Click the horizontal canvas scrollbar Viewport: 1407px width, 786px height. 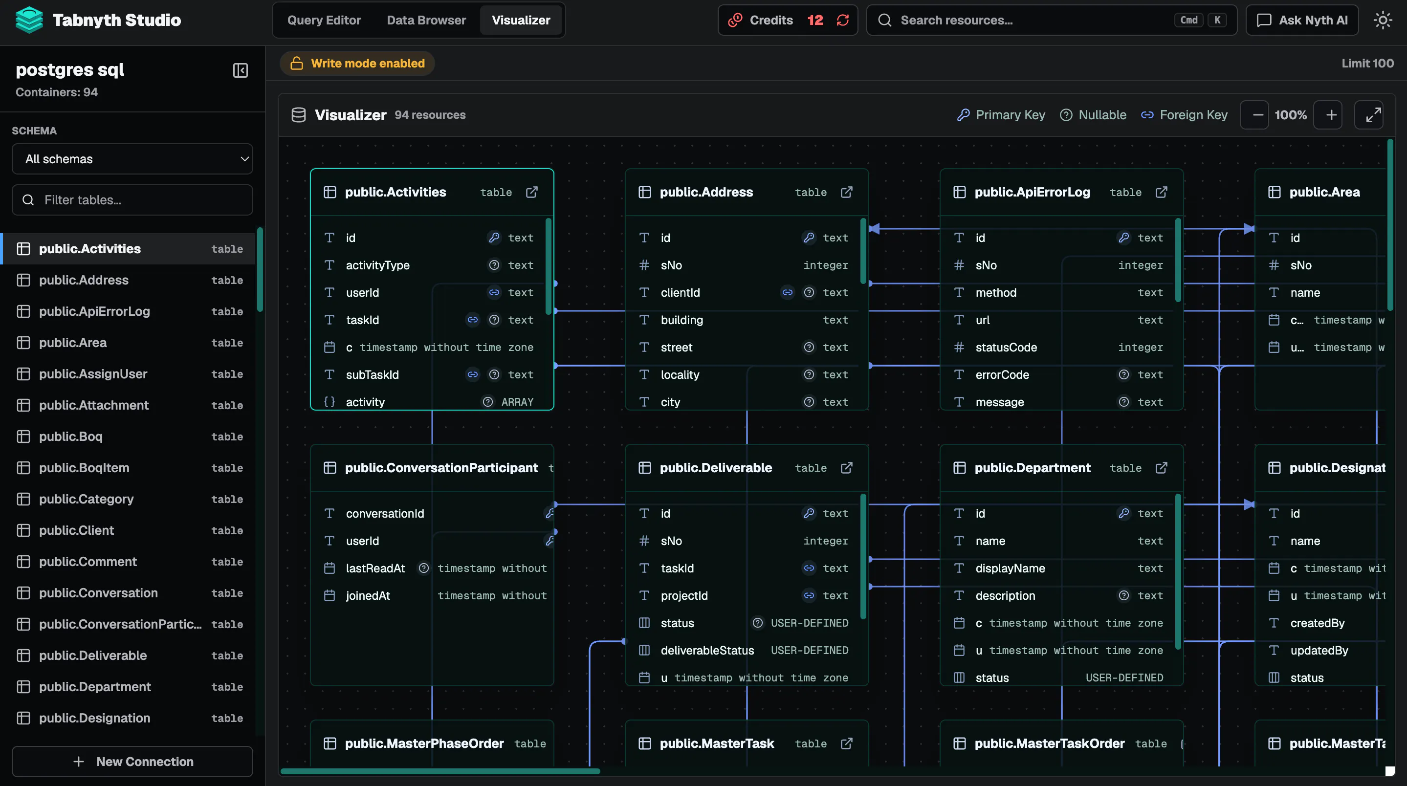(x=440, y=772)
